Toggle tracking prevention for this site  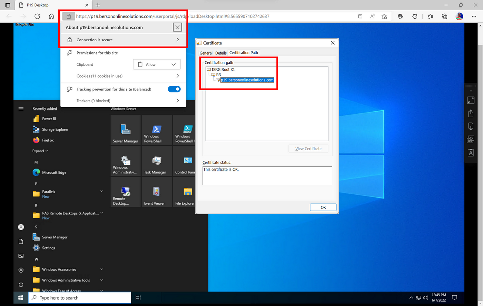coord(174,89)
